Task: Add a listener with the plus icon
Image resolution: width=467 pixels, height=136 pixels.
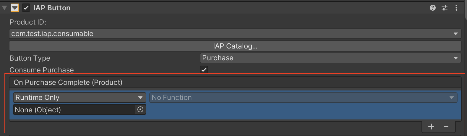Action: point(431,127)
